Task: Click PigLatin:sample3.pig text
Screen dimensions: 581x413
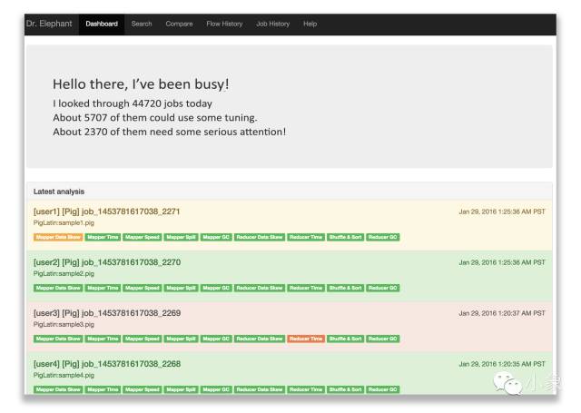Action: click(x=64, y=324)
